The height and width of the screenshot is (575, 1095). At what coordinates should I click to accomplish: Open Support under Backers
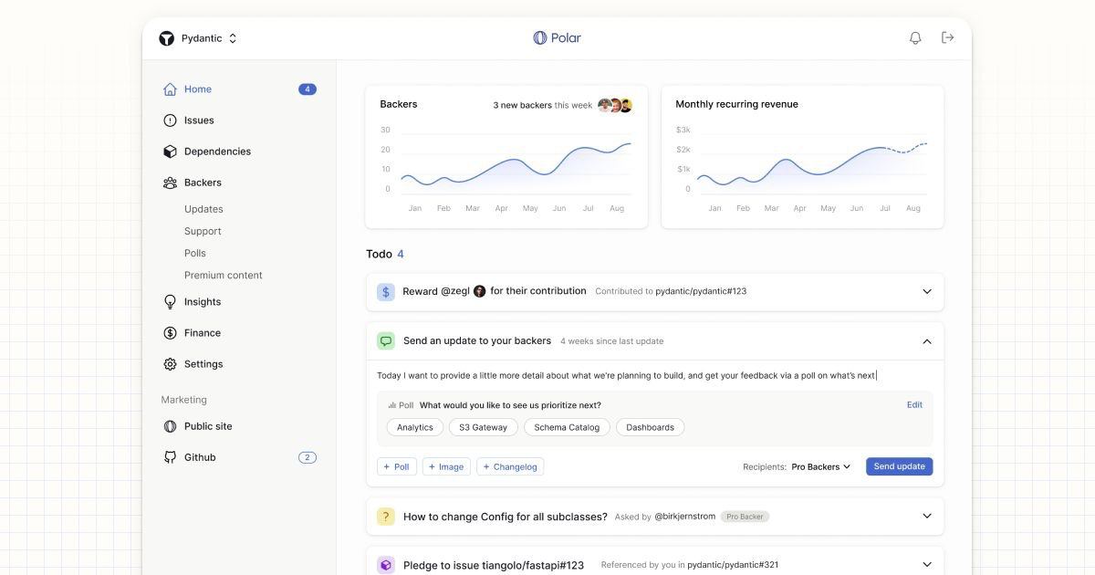pyautogui.click(x=203, y=231)
